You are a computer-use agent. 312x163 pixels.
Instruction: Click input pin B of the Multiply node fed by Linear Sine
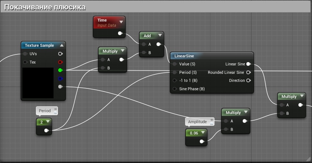pos(282,113)
